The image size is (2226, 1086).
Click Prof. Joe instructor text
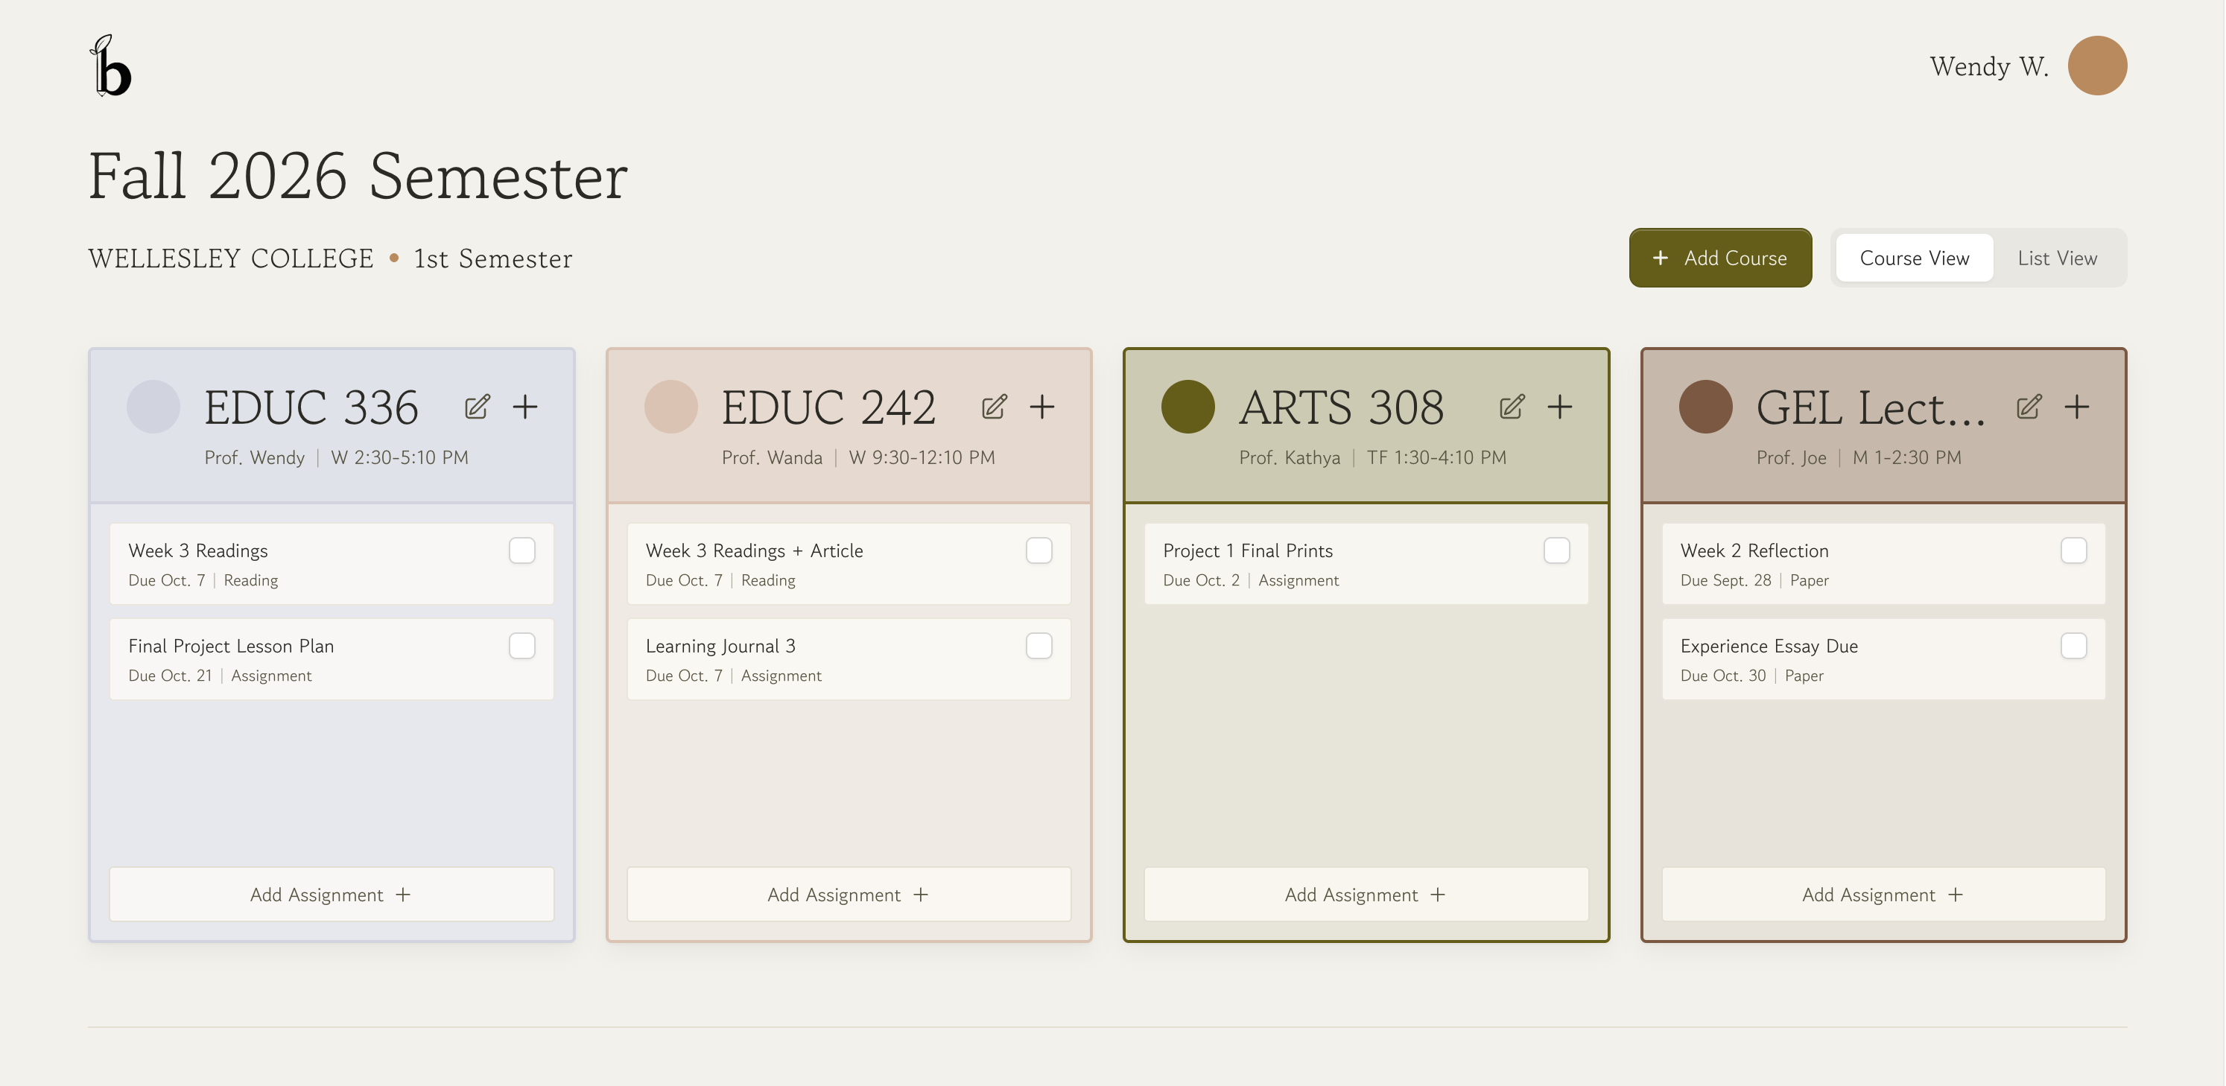[1792, 458]
